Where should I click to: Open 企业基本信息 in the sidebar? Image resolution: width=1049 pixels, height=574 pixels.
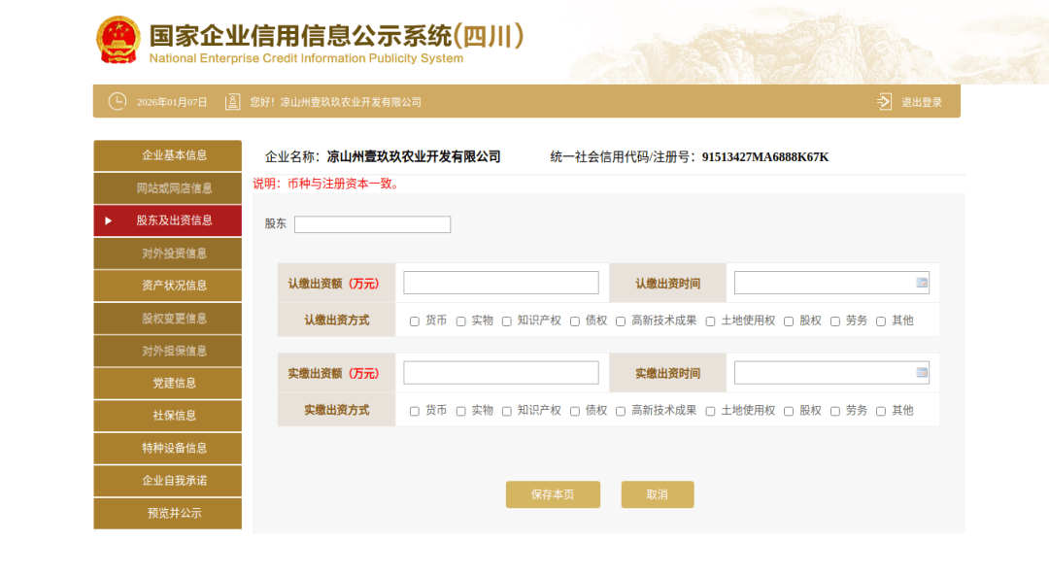coord(167,154)
